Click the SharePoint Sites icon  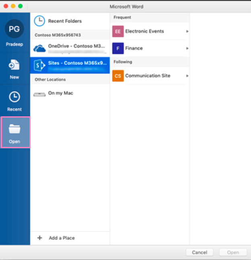[39, 65]
